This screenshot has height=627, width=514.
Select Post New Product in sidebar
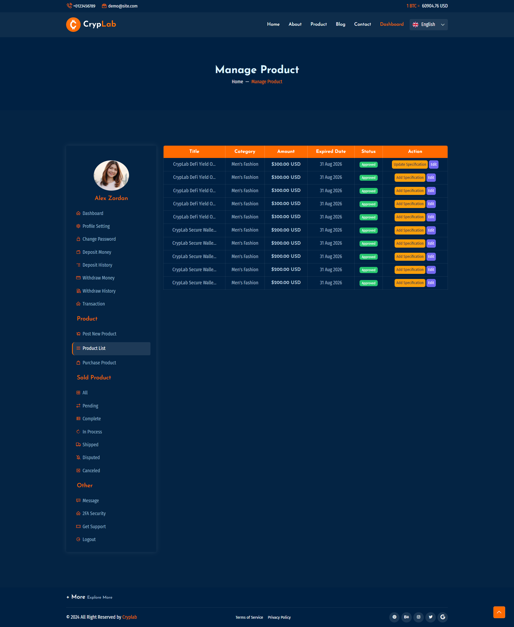coord(100,334)
